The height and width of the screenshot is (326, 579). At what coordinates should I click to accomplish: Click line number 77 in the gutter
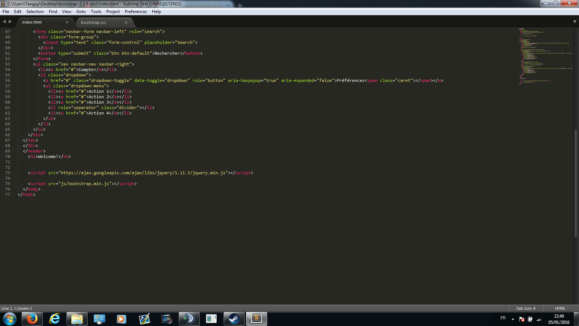(x=8, y=195)
